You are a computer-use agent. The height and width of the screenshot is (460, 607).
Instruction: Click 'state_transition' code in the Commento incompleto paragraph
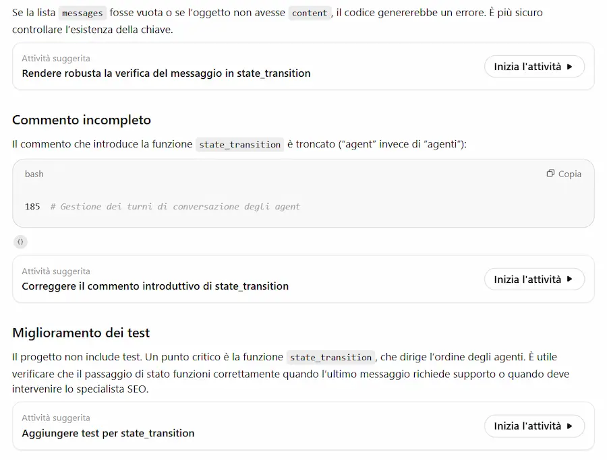coord(239,145)
